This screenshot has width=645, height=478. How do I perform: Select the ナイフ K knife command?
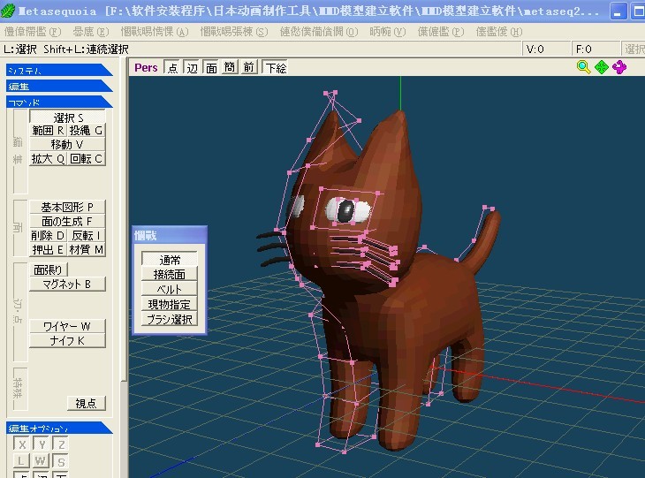tap(67, 340)
